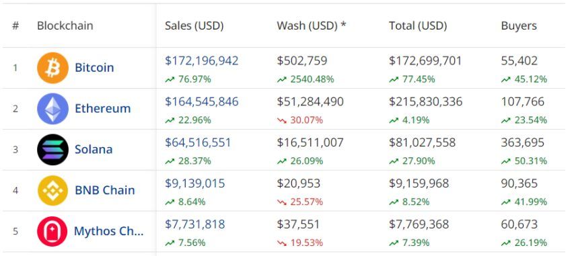This screenshot has height=256, width=572.
Task: Open the Solana blockchain link
Action: [94, 149]
